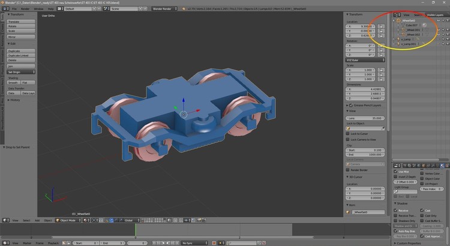Image resolution: width=450 pixels, height=246 pixels.
Task: Open the 3D view Select menu
Action: click(26, 220)
